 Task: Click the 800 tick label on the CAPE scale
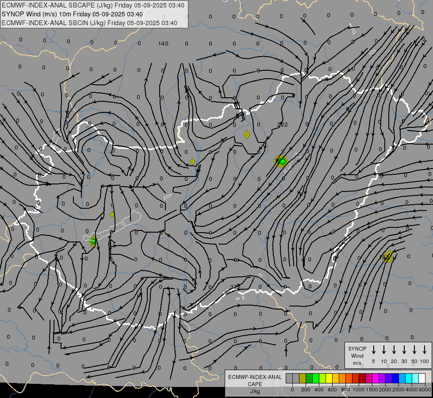(x=345, y=390)
